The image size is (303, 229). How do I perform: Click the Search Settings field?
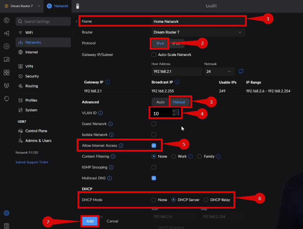point(43,21)
